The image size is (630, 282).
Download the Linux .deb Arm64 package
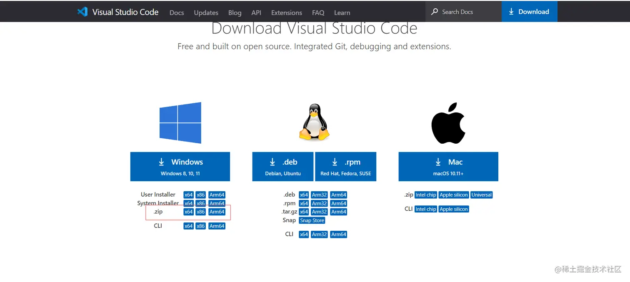[x=339, y=195]
